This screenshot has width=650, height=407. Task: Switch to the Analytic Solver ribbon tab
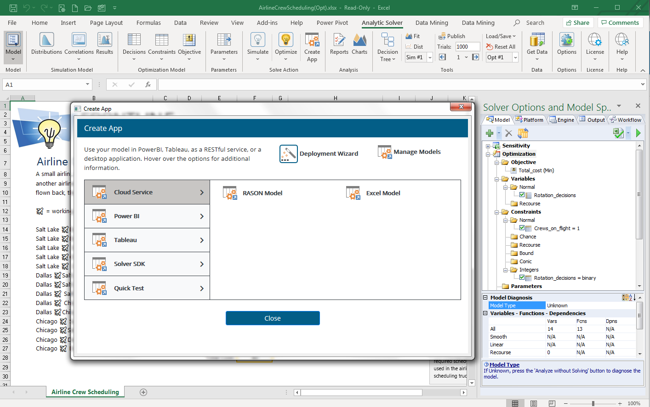(x=382, y=23)
